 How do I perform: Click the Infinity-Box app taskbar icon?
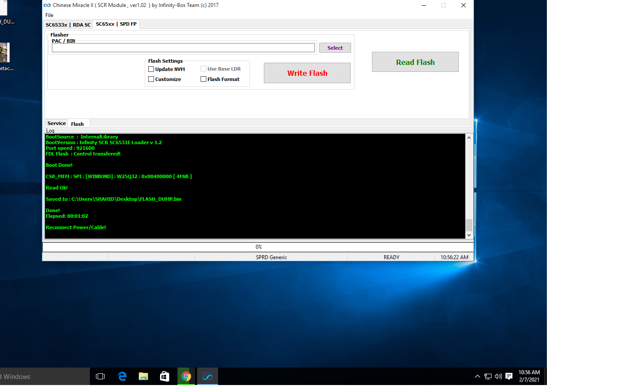point(208,376)
